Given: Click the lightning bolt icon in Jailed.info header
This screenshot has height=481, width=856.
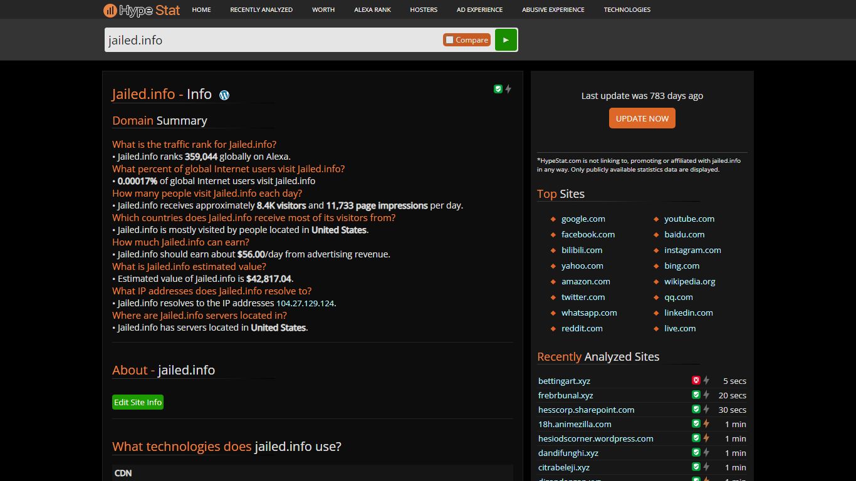Looking at the screenshot, I should coord(508,89).
